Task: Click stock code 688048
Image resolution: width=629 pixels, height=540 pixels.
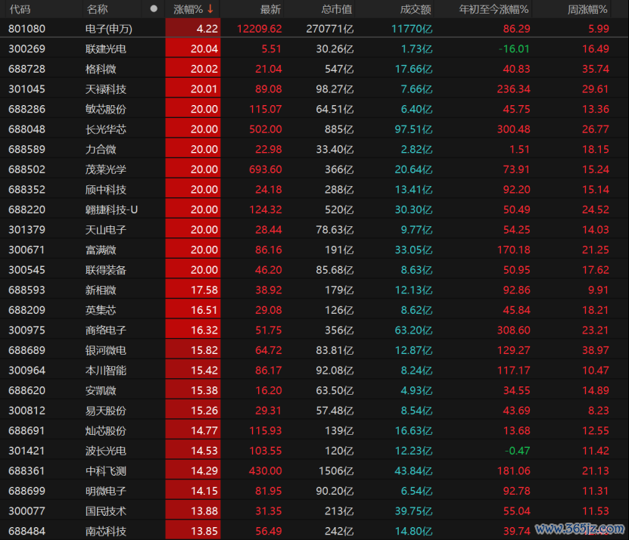Action: click(x=27, y=129)
